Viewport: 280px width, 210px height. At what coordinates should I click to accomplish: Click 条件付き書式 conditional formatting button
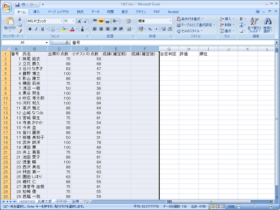tap(190, 19)
